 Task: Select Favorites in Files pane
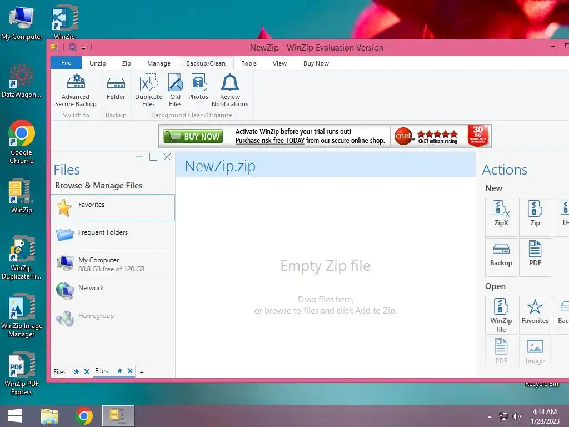(112, 208)
